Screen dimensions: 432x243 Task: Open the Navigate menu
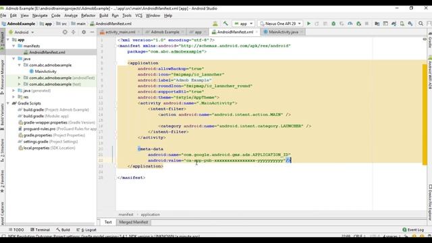click(x=40, y=16)
